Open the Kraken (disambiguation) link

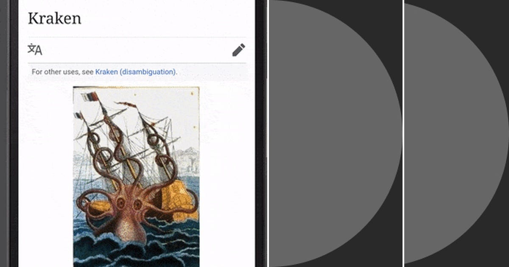135,72
